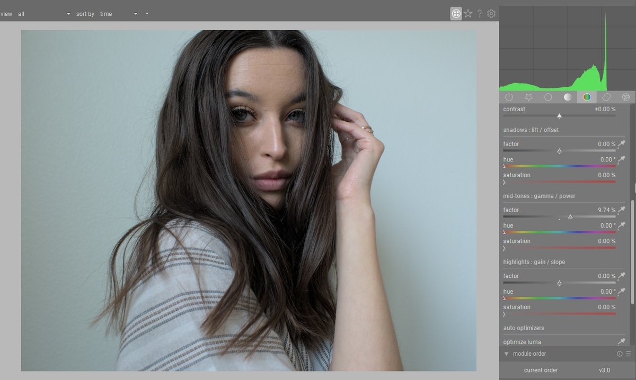Pick shadows hue with the eyedropper
The image size is (636, 380).
click(x=621, y=159)
